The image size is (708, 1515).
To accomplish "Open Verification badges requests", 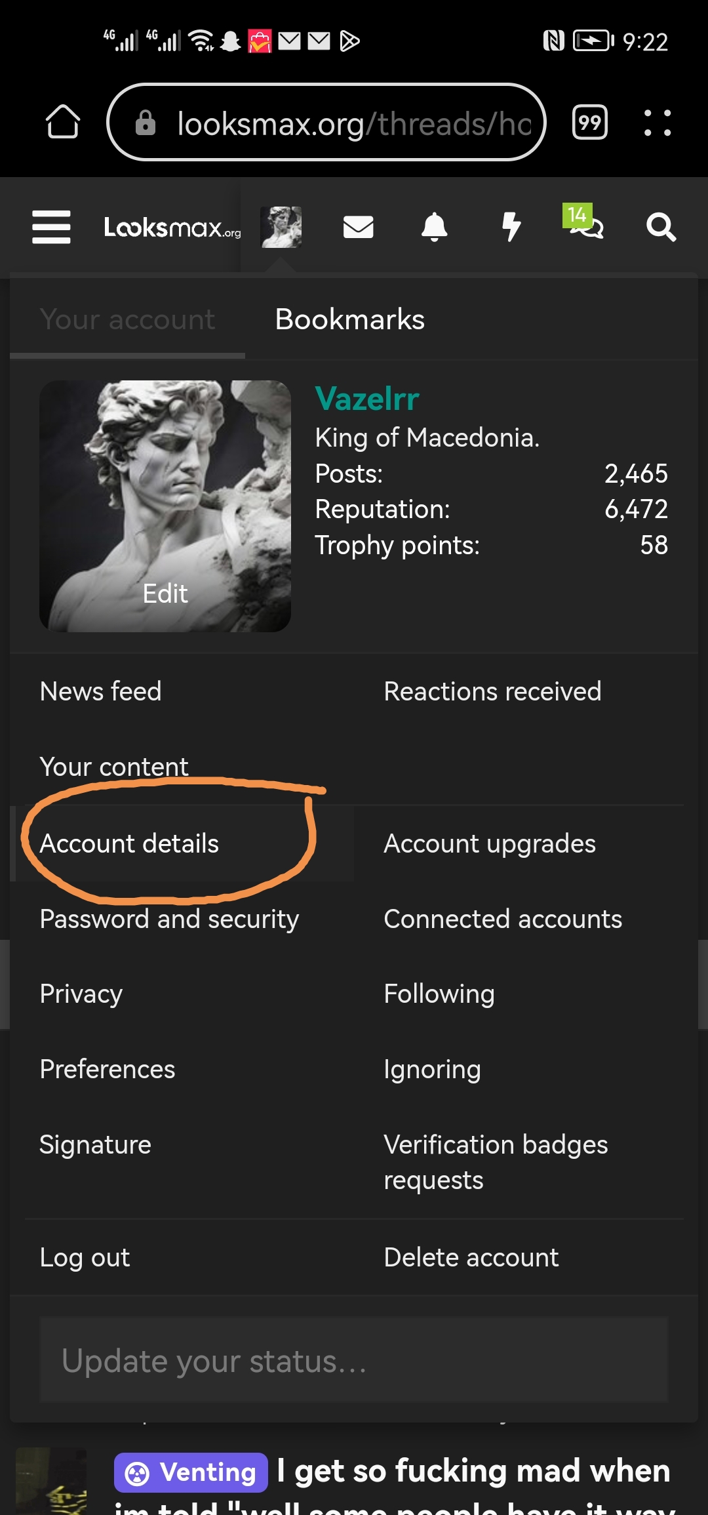I will (x=496, y=1161).
